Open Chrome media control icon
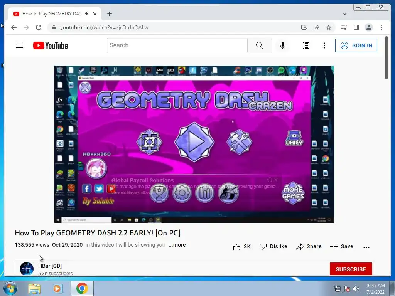 click(x=344, y=27)
